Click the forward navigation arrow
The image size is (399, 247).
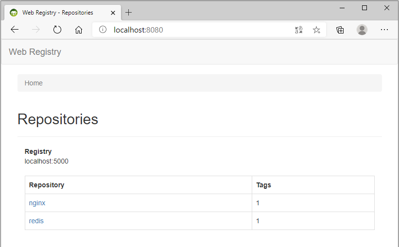coord(36,30)
